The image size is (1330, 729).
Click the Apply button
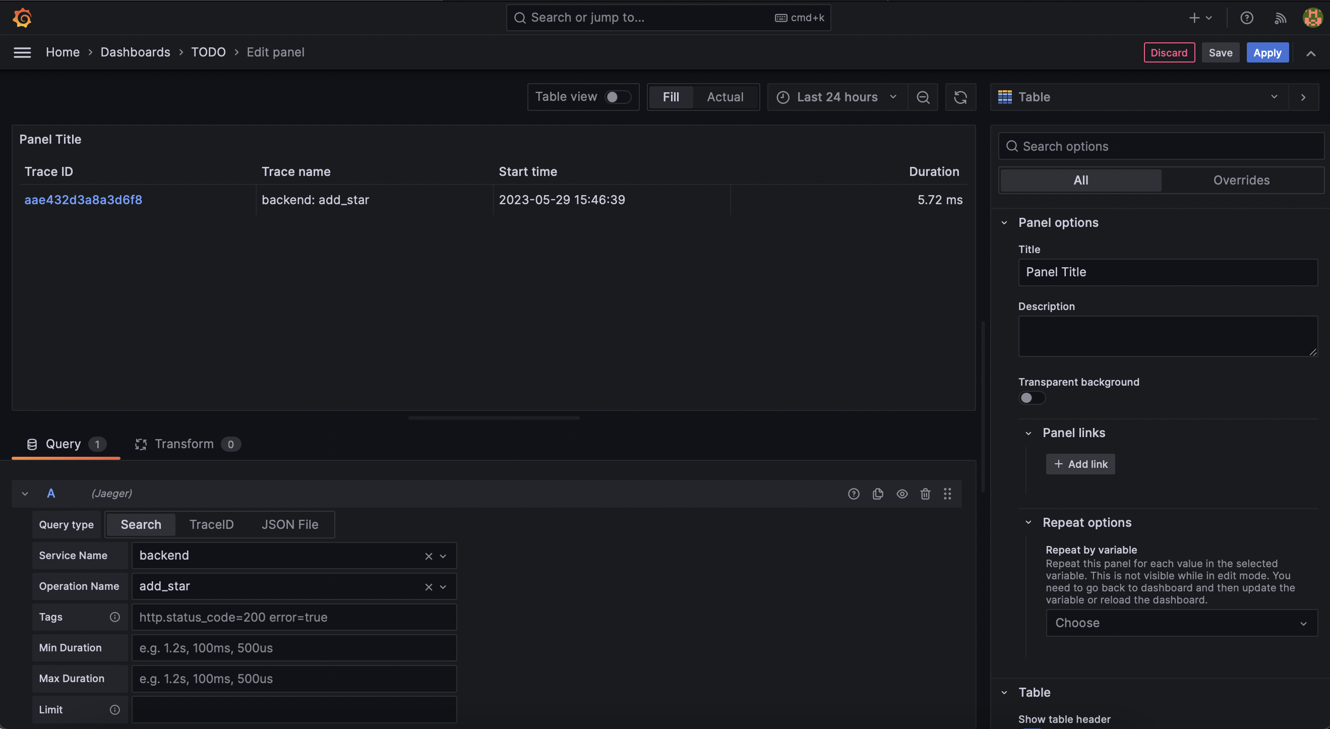pyautogui.click(x=1267, y=52)
